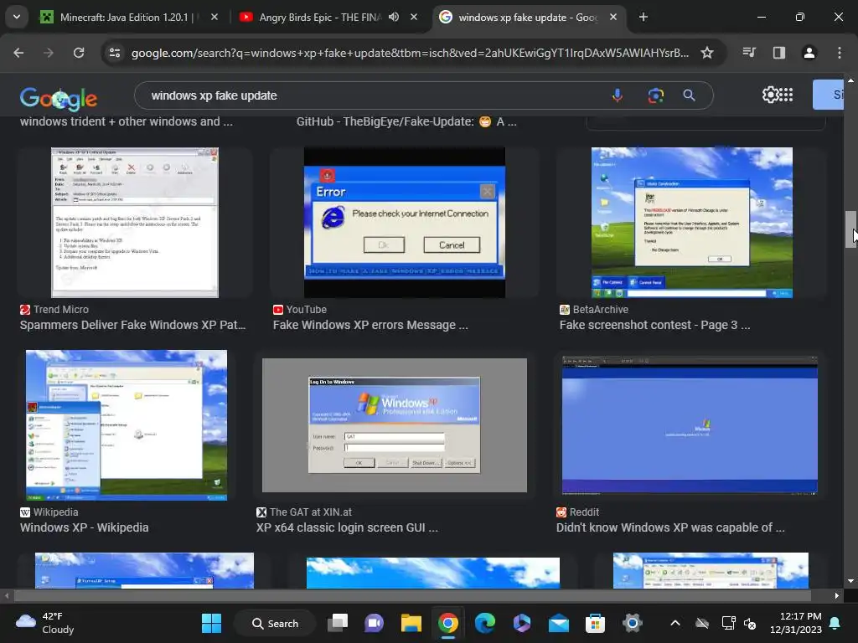Viewport: 858px width, 643px height.
Task: Open the Mail app on taskbar
Action: click(x=559, y=623)
